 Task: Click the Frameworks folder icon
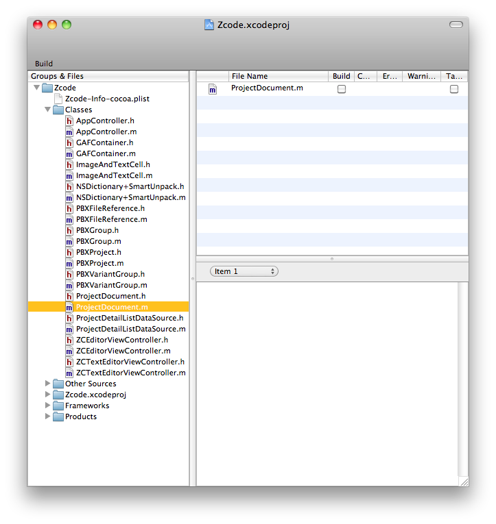[58, 406]
